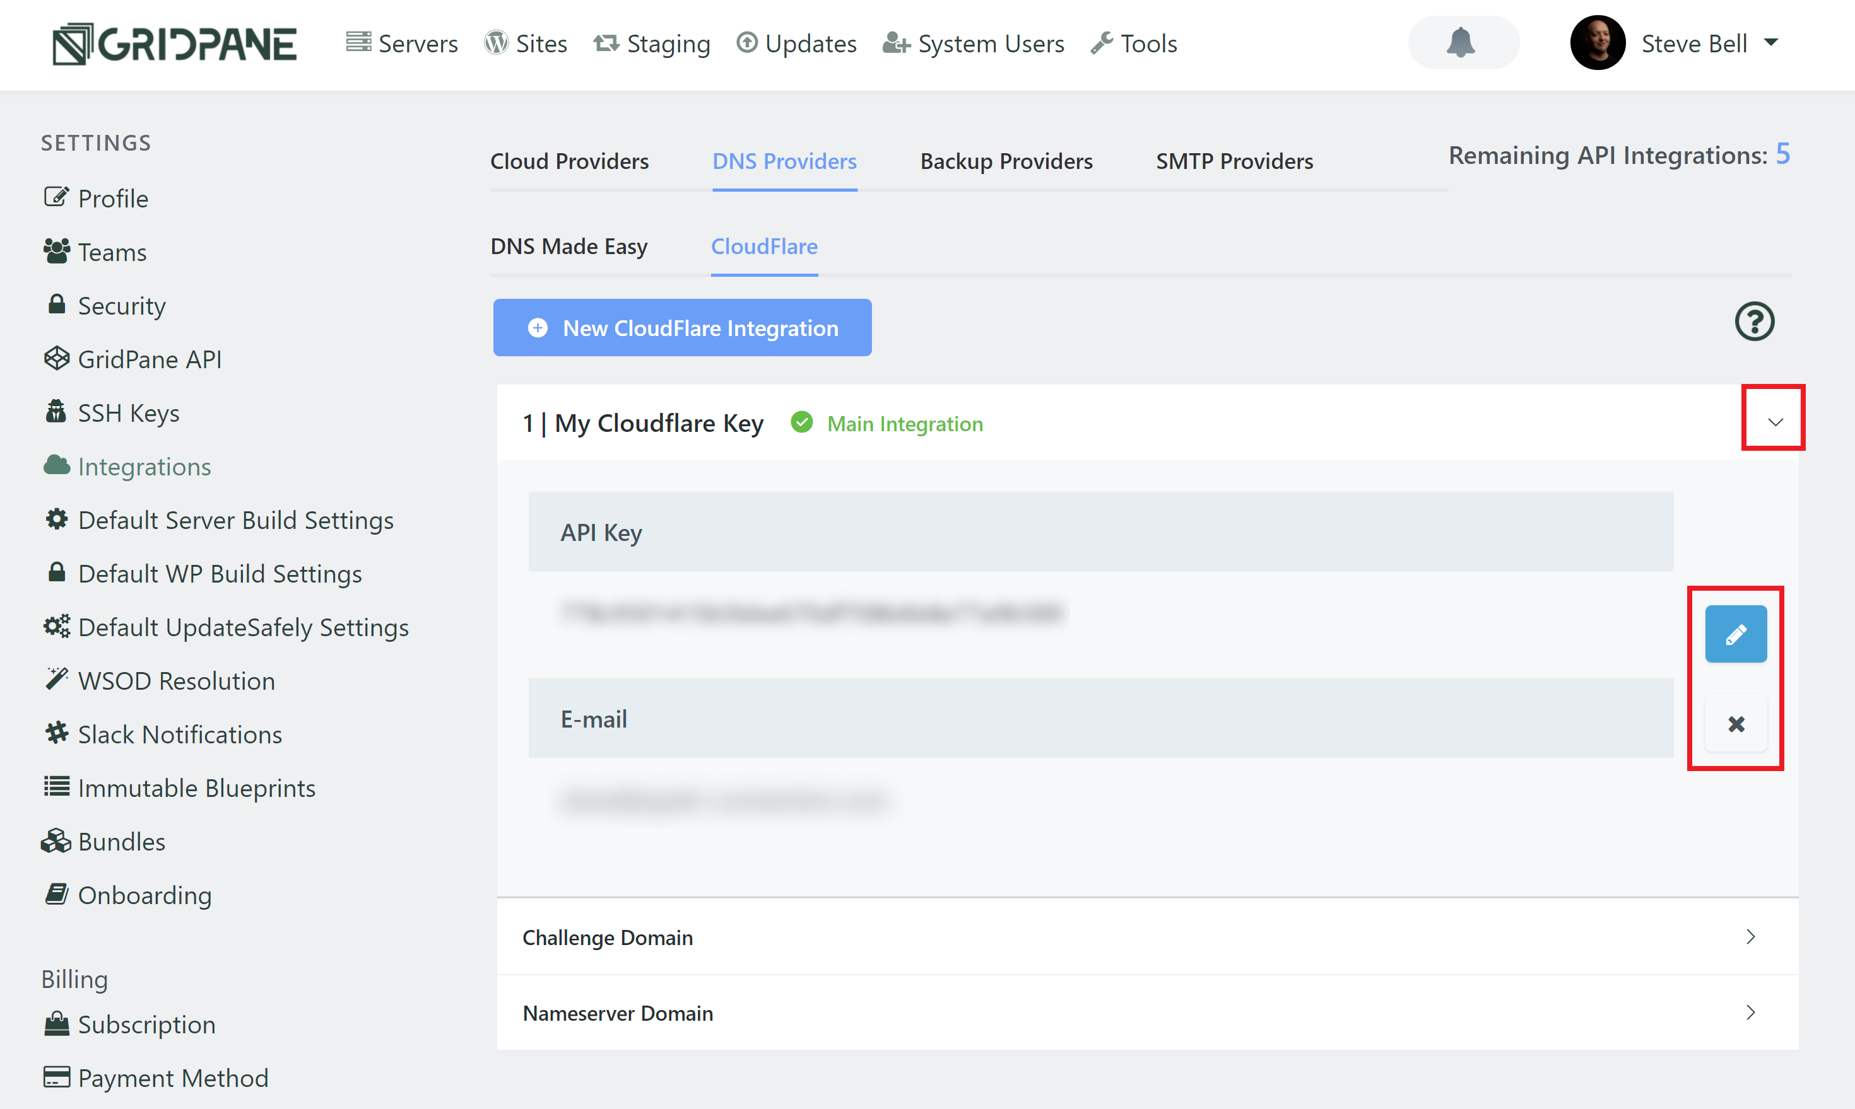Open System Users page
1855x1109 pixels.
pyautogui.click(x=973, y=44)
